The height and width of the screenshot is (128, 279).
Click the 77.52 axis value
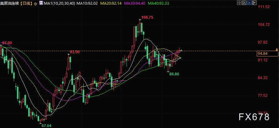pyautogui.click(x=263, y=95)
